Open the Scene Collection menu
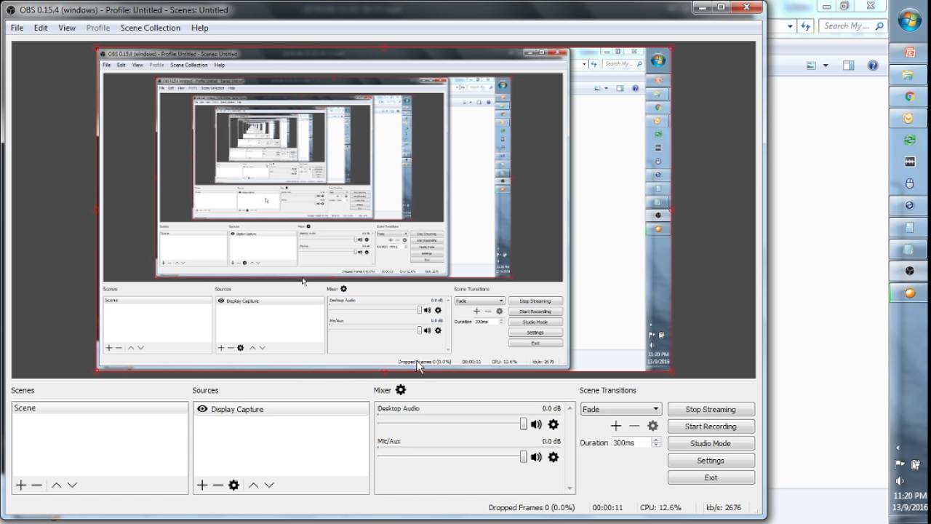 (151, 28)
